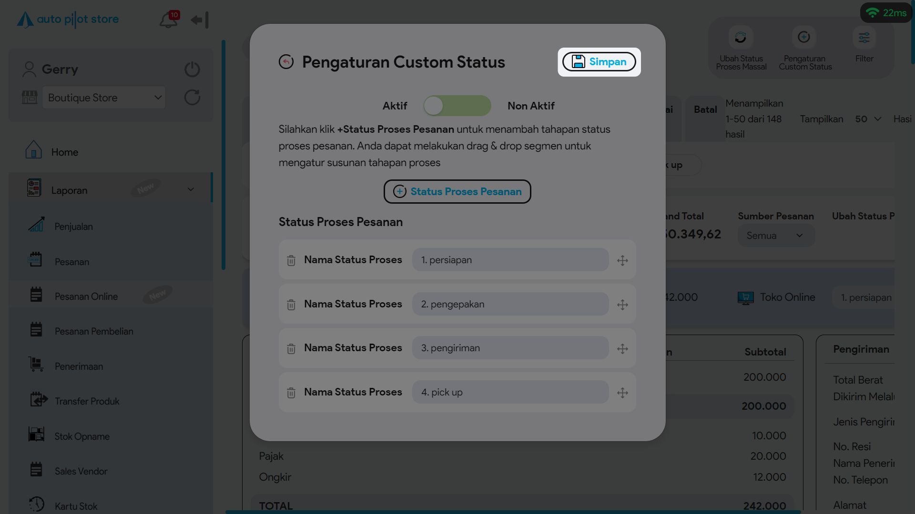This screenshot has height=514, width=915.
Task: Click the refresh store icon
Action: 192,98
